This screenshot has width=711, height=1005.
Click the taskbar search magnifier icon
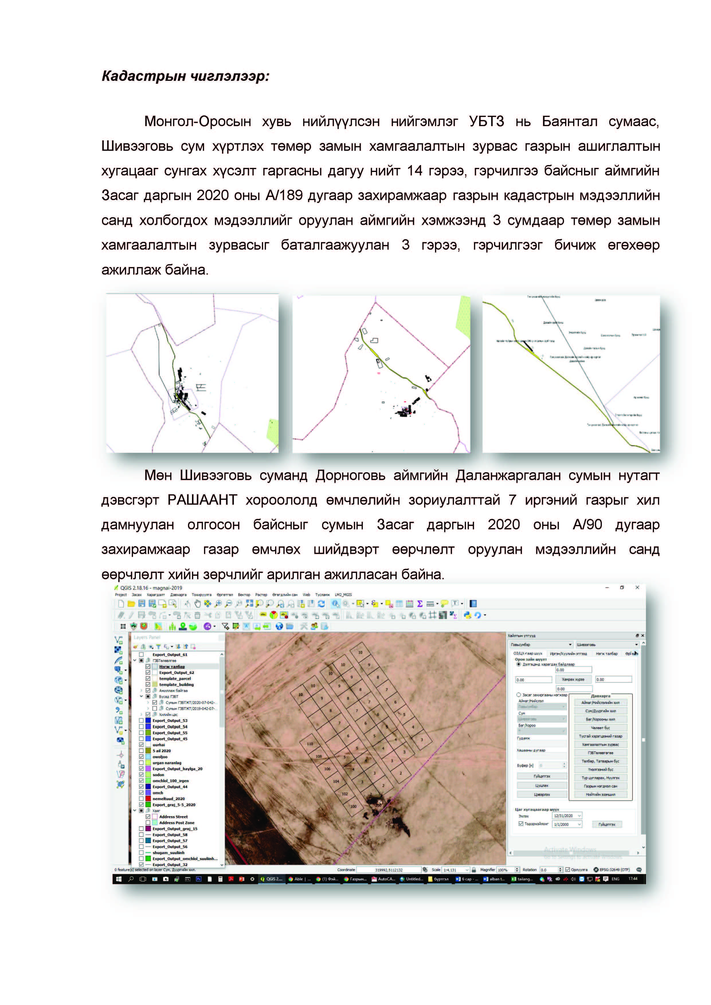[x=131, y=879]
